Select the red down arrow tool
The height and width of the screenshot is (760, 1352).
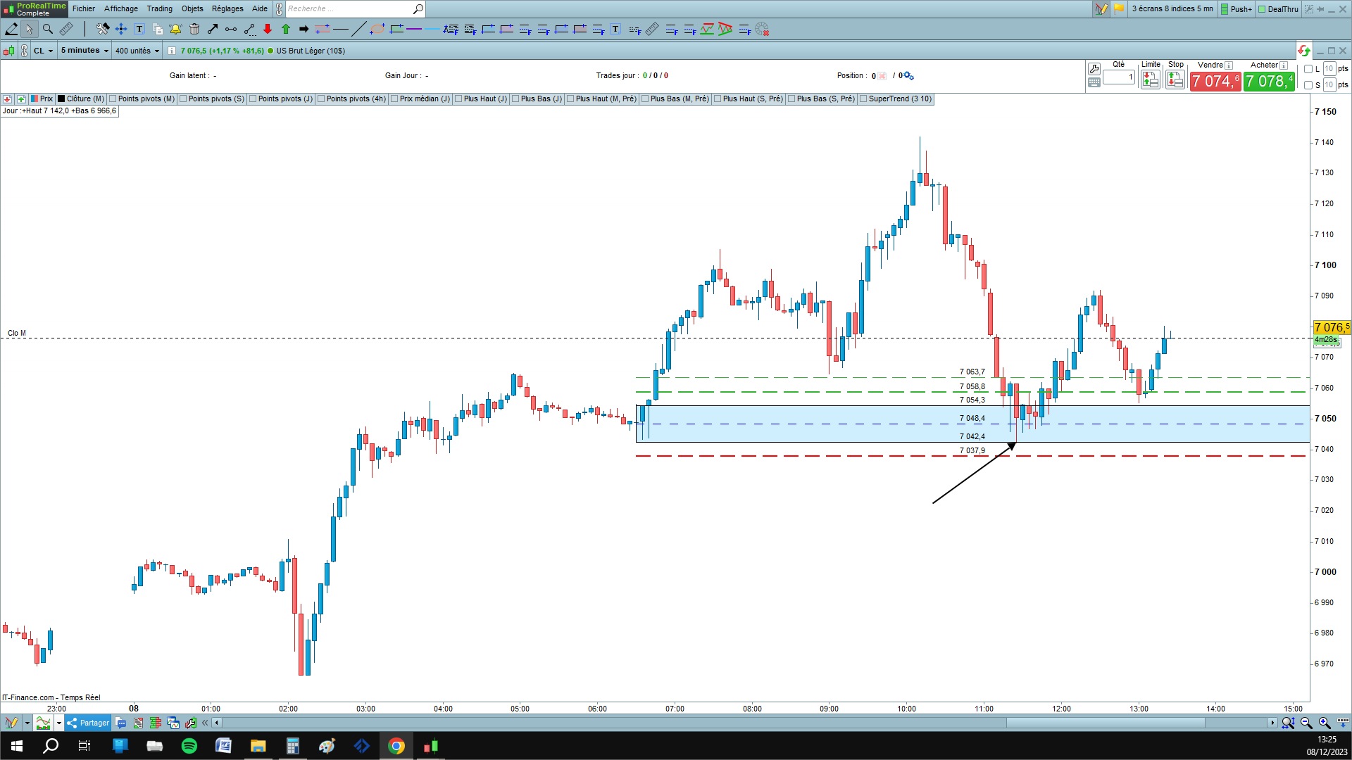click(x=268, y=29)
